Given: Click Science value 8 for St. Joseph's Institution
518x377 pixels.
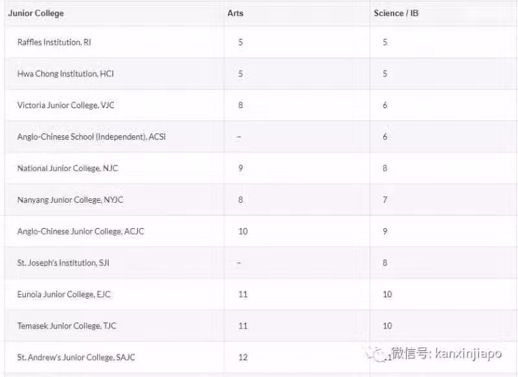Looking at the screenshot, I should tap(385, 263).
